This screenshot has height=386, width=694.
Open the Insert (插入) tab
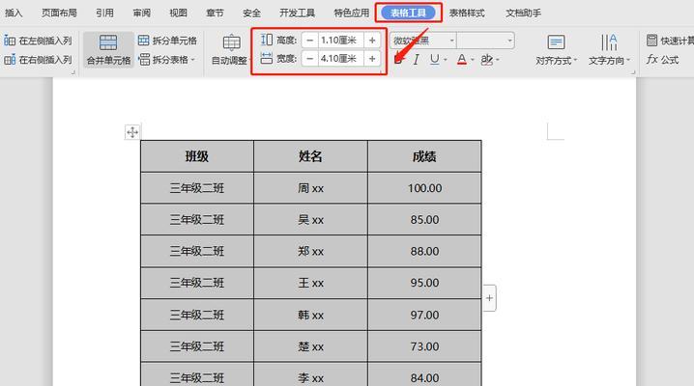click(x=14, y=14)
